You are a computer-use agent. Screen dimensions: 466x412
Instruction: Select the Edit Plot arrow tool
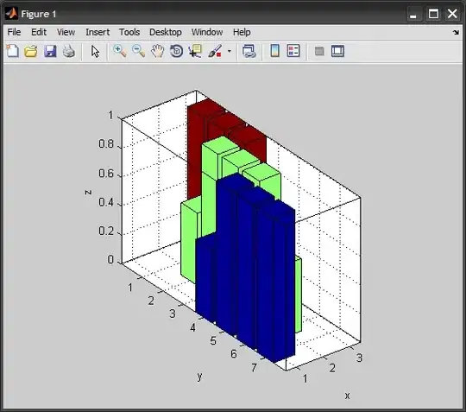pyautogui.click(x=95, y=51)
